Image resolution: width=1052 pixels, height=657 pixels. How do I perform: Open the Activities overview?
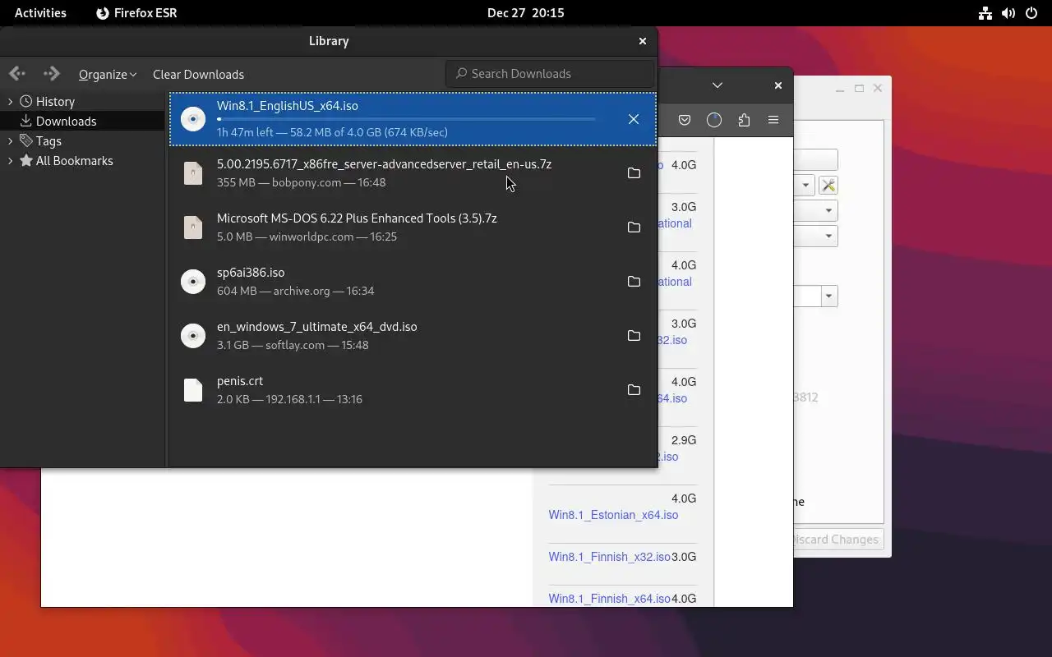40,13
